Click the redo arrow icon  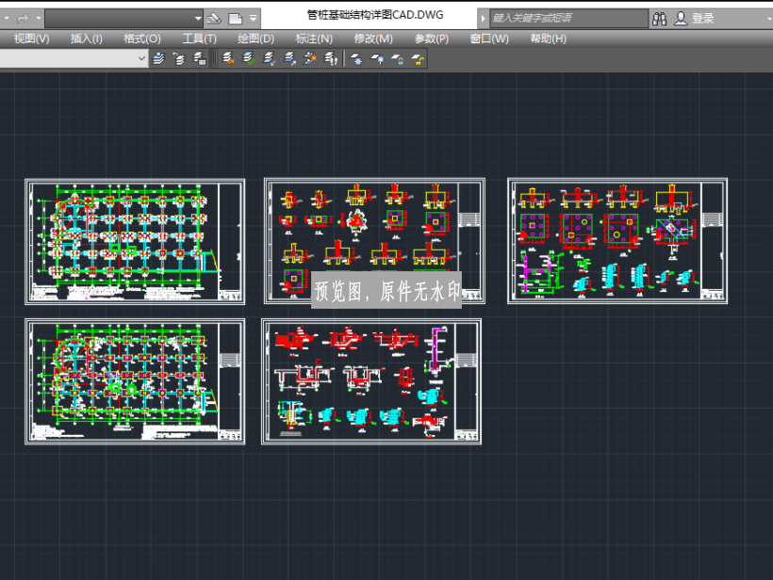coord(23,19)
